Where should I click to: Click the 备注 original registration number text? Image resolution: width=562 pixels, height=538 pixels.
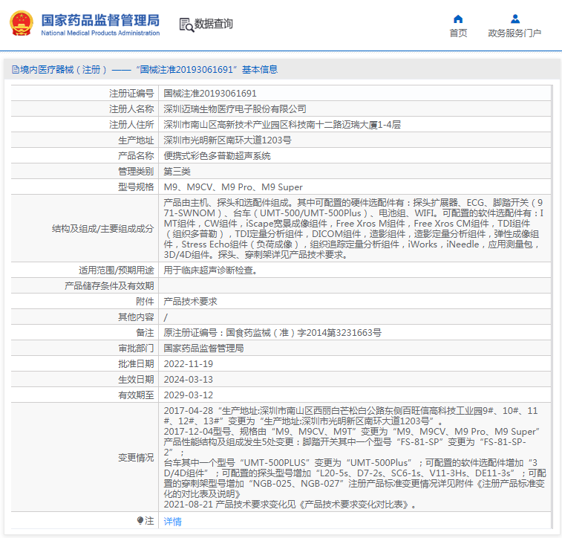point(272,332)
